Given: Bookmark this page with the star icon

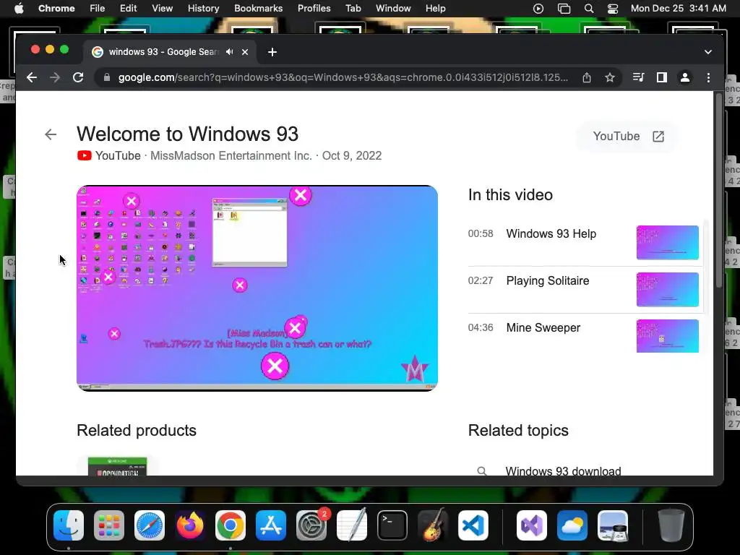Looking at the screenshot, I should click(x=610, y=77).
